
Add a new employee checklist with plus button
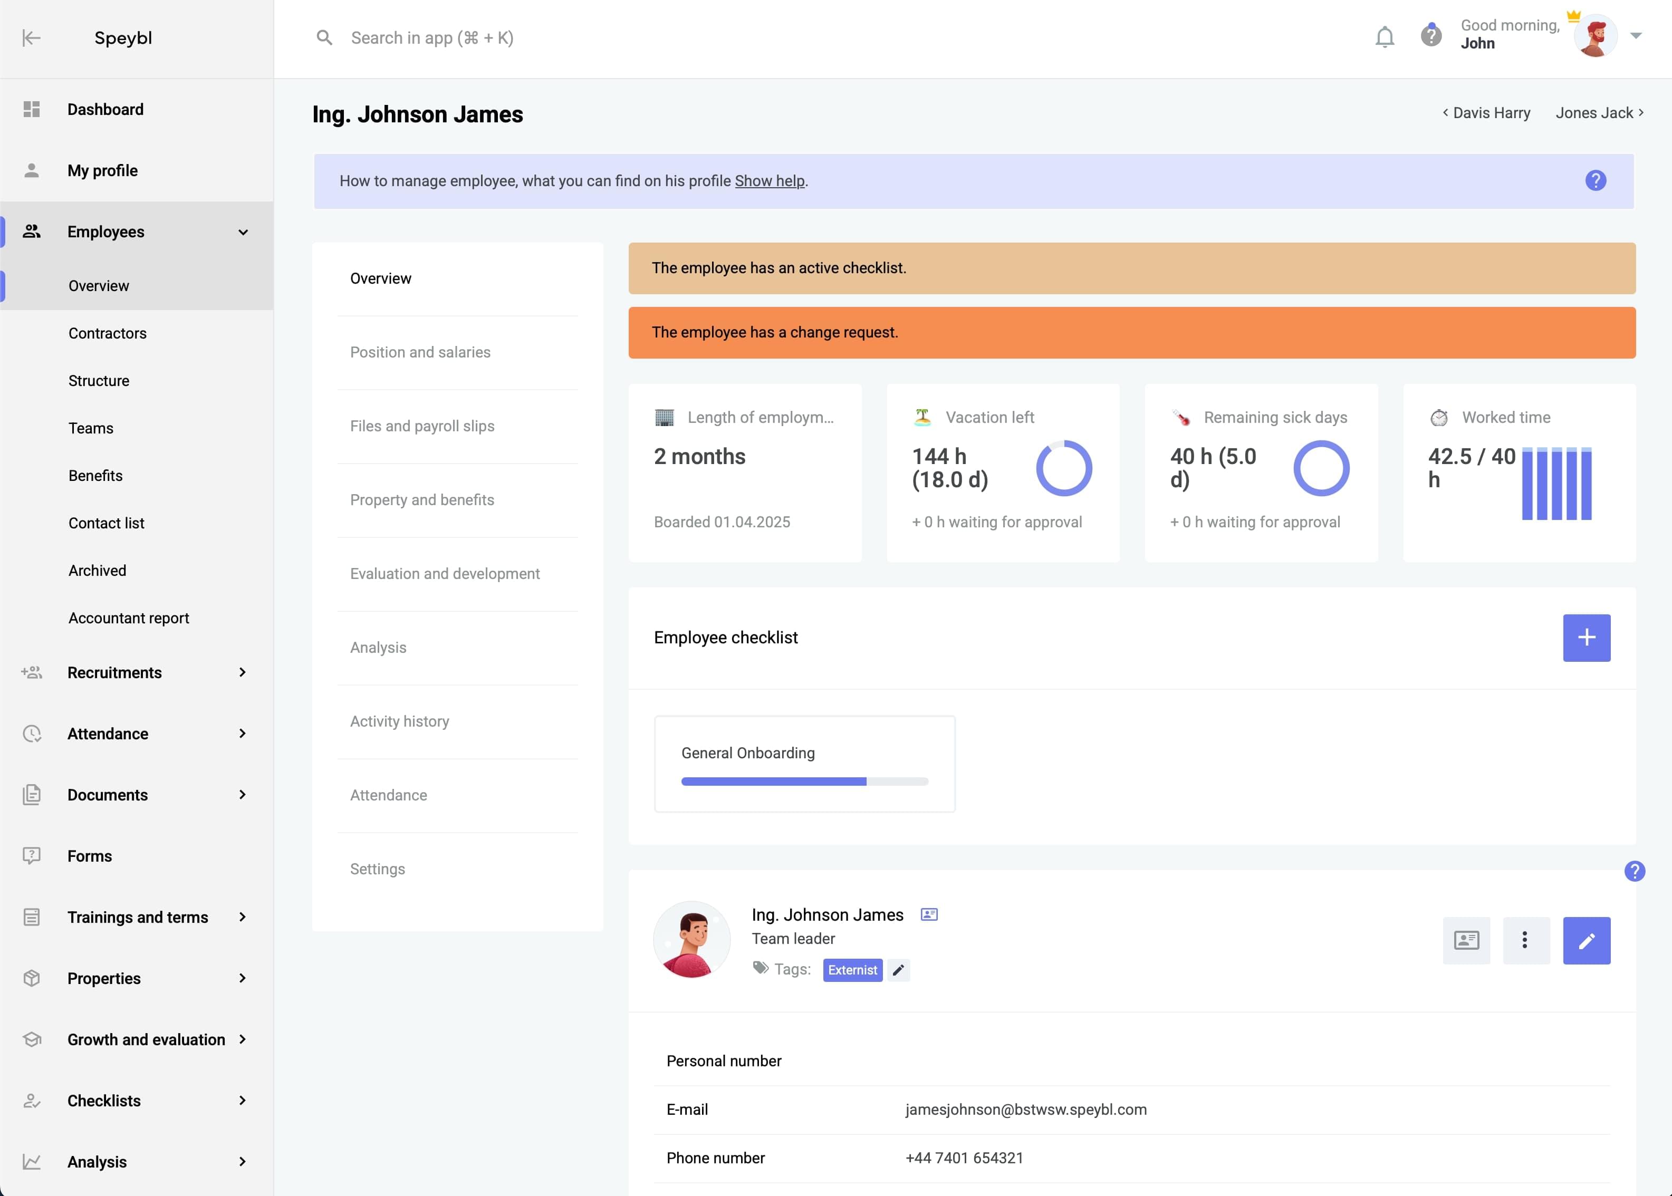click(1586, 638)
